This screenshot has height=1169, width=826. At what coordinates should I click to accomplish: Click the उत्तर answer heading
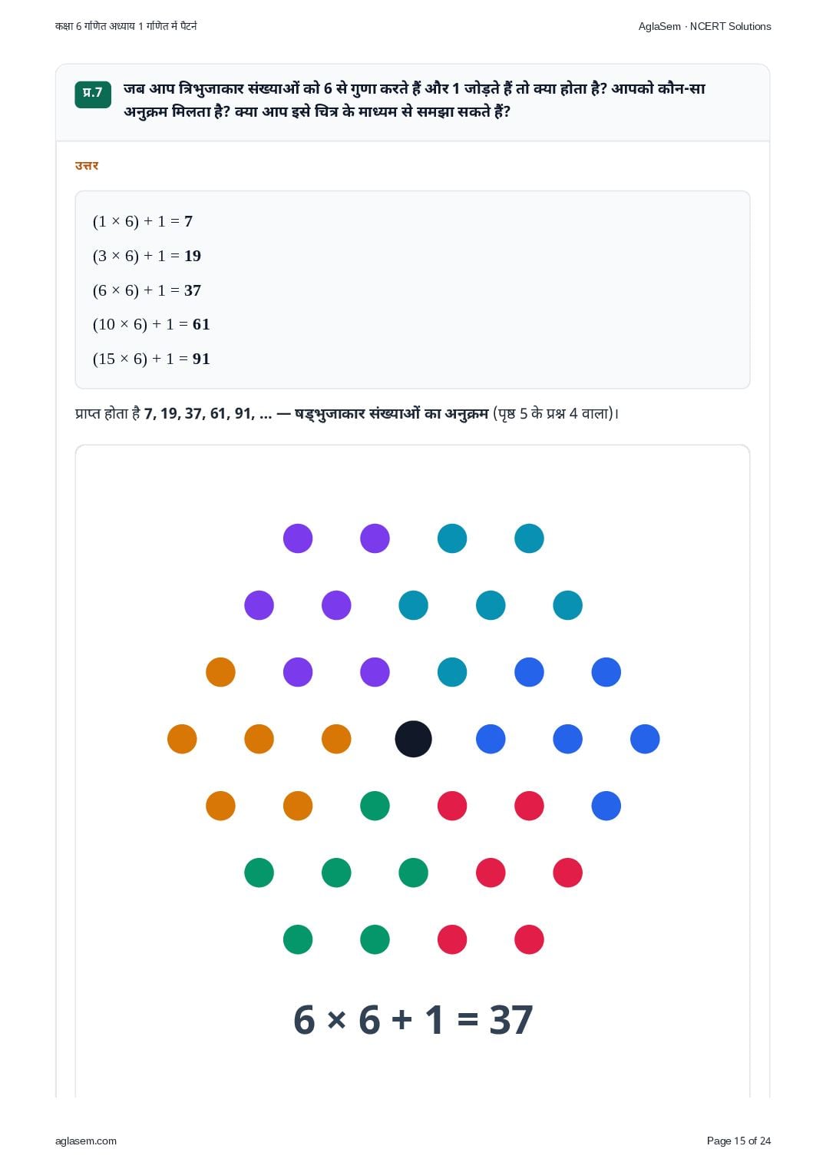pos(87,166)
